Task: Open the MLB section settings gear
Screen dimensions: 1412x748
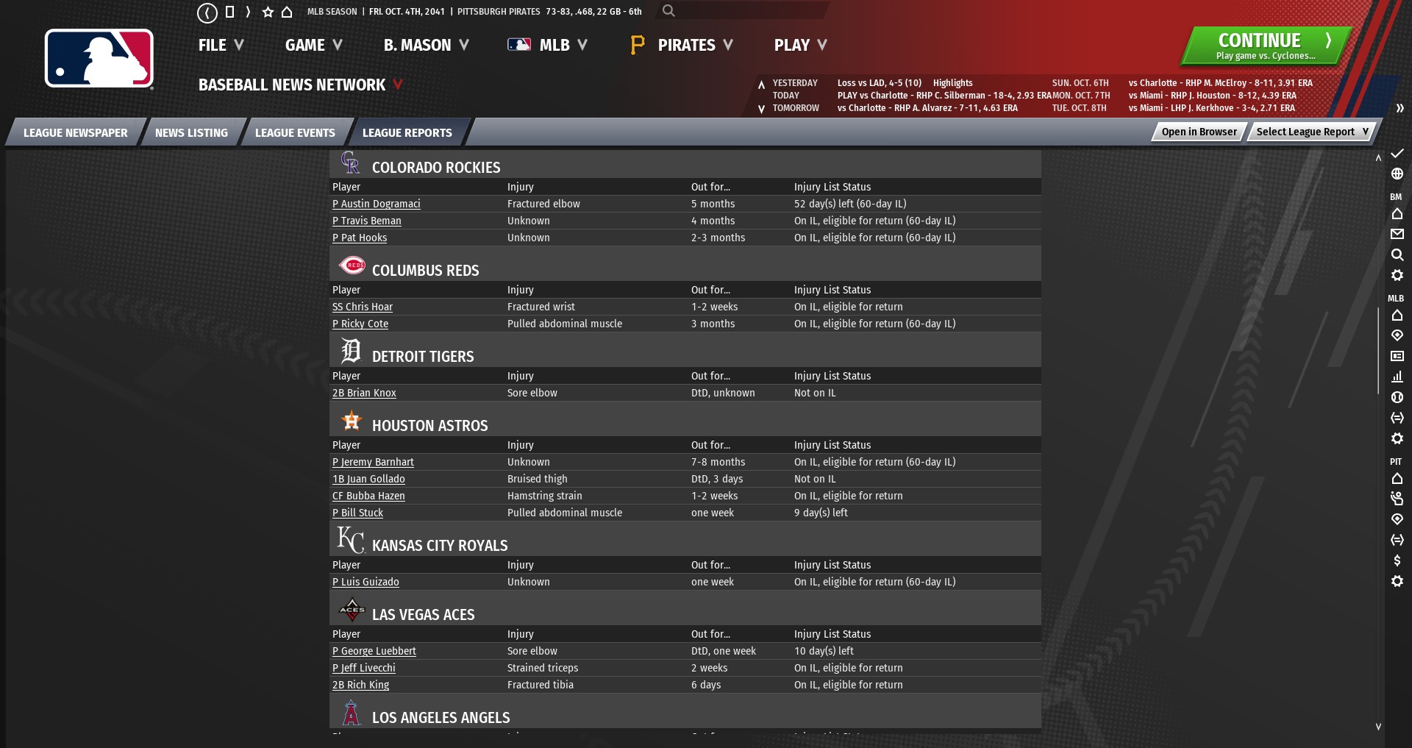Action: pyautogui.click(x=1397, y=438)
